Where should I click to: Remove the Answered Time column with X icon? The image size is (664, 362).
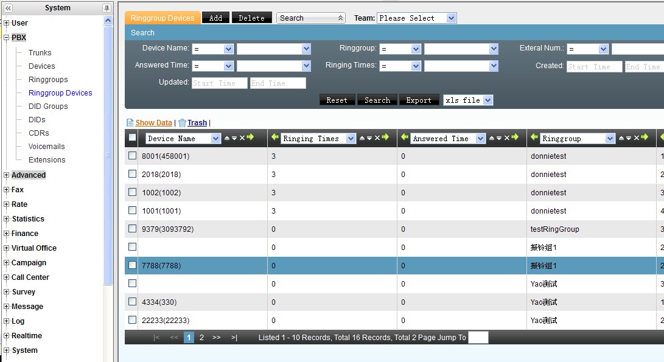point(507,138)
